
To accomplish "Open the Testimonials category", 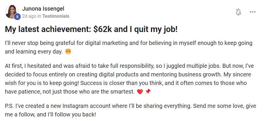I will pyautogui.click(x=56, y=16).
